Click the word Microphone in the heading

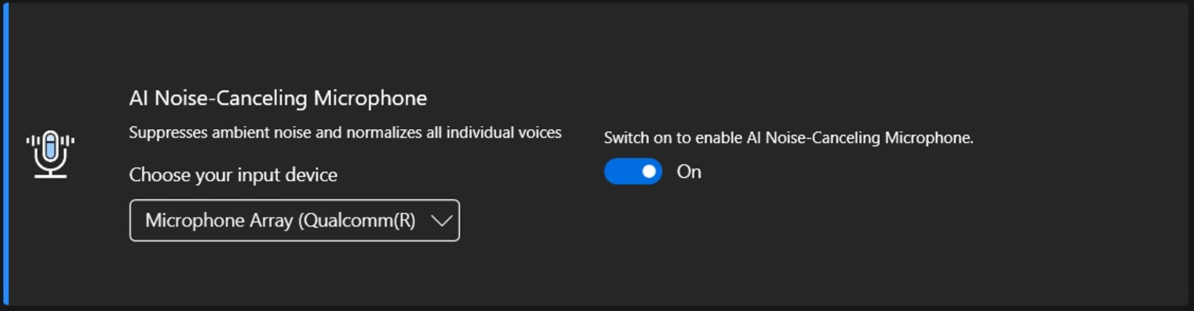(x=370, y=98)
